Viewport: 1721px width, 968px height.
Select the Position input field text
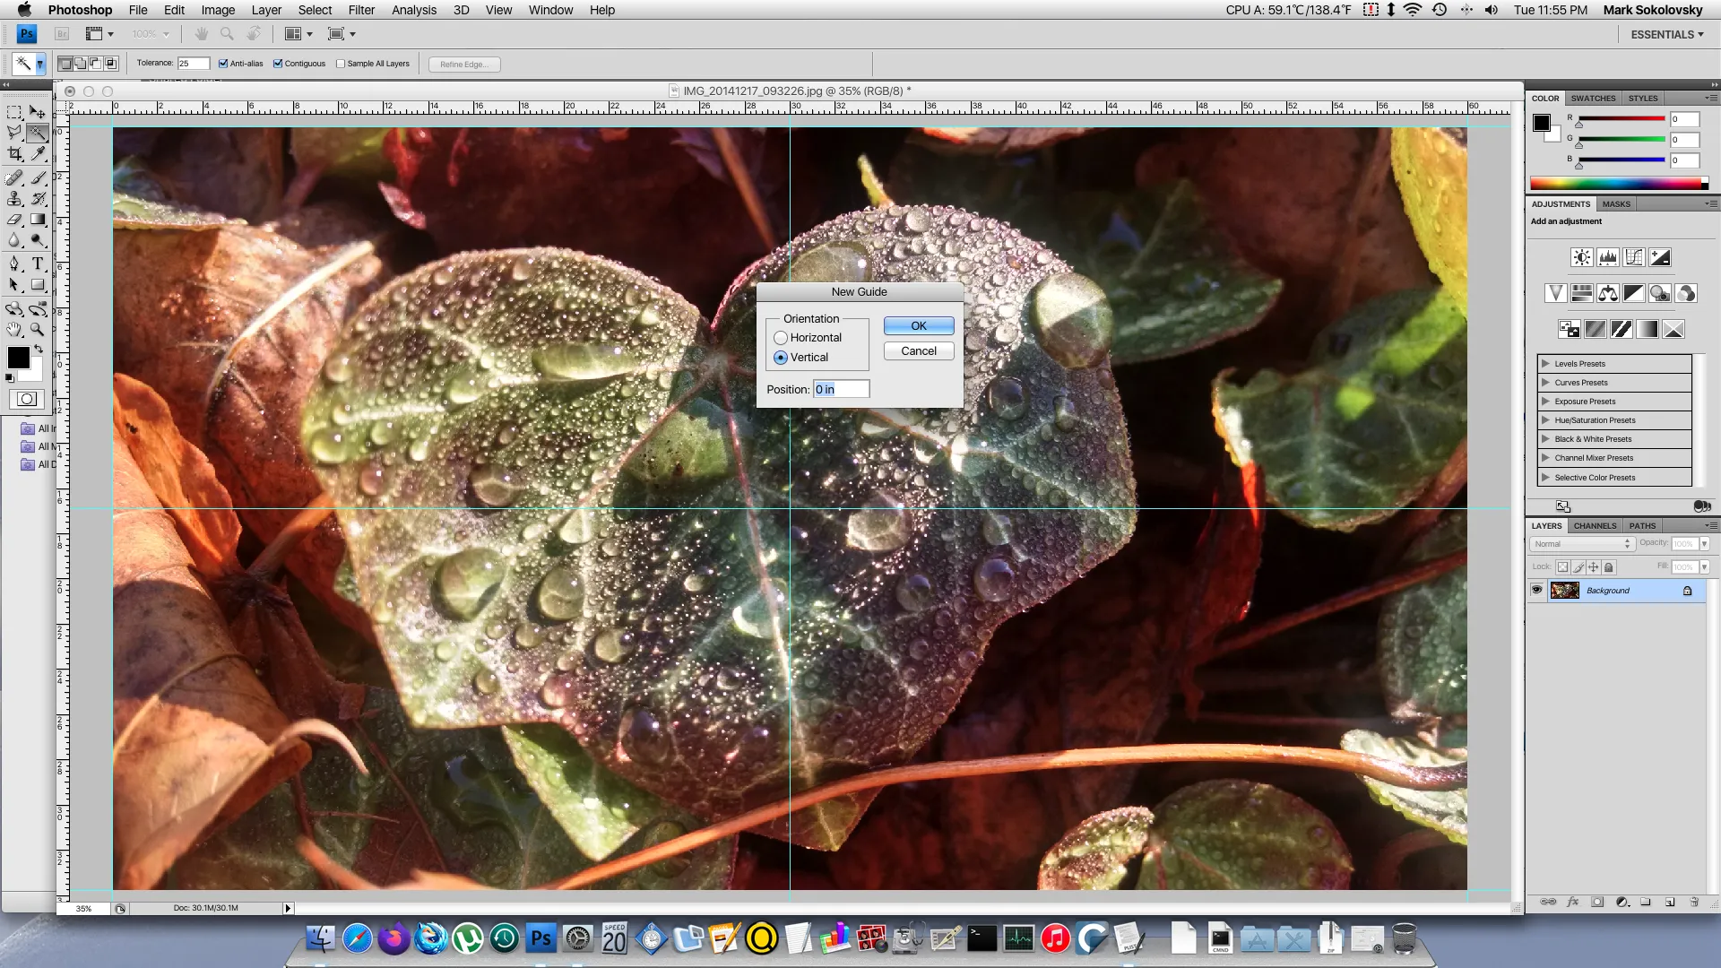pos(841,389)
